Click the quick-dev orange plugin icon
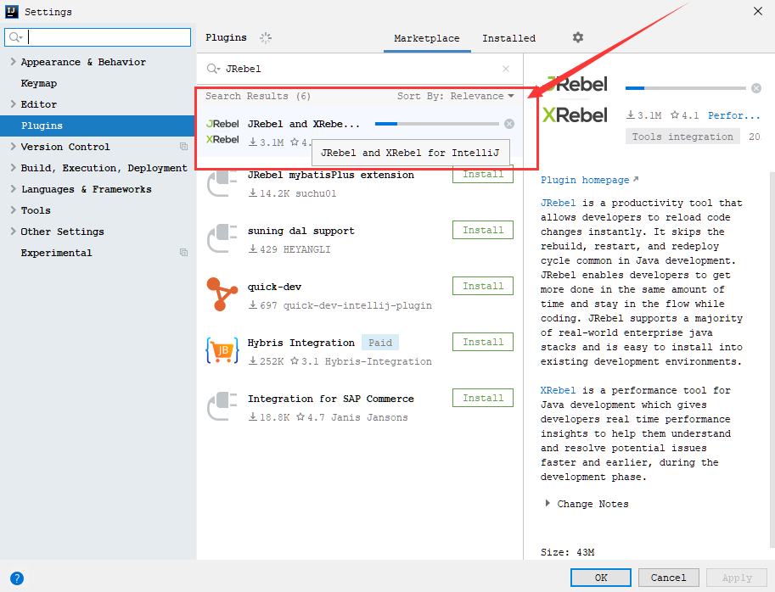Image resolution: width=775 pixels, height=592 pixels. point(222,294)
